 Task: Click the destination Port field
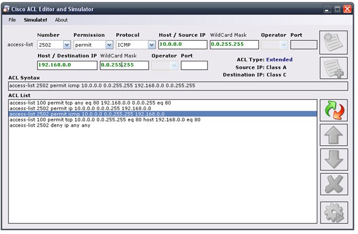tap(194, 65)
